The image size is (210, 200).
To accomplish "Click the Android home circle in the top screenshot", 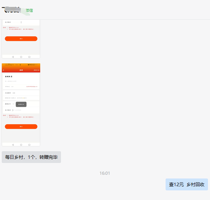I will [21, 56].
